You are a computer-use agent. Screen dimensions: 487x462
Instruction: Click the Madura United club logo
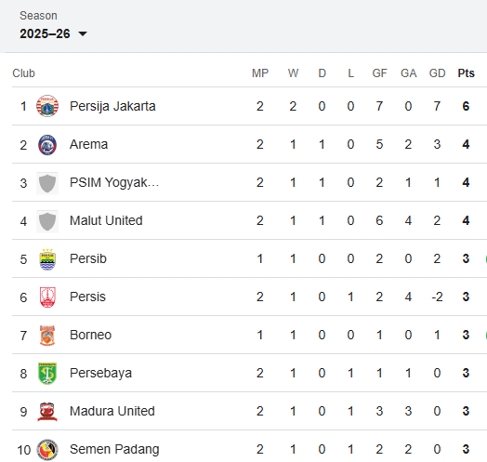(x=47, y=412)
